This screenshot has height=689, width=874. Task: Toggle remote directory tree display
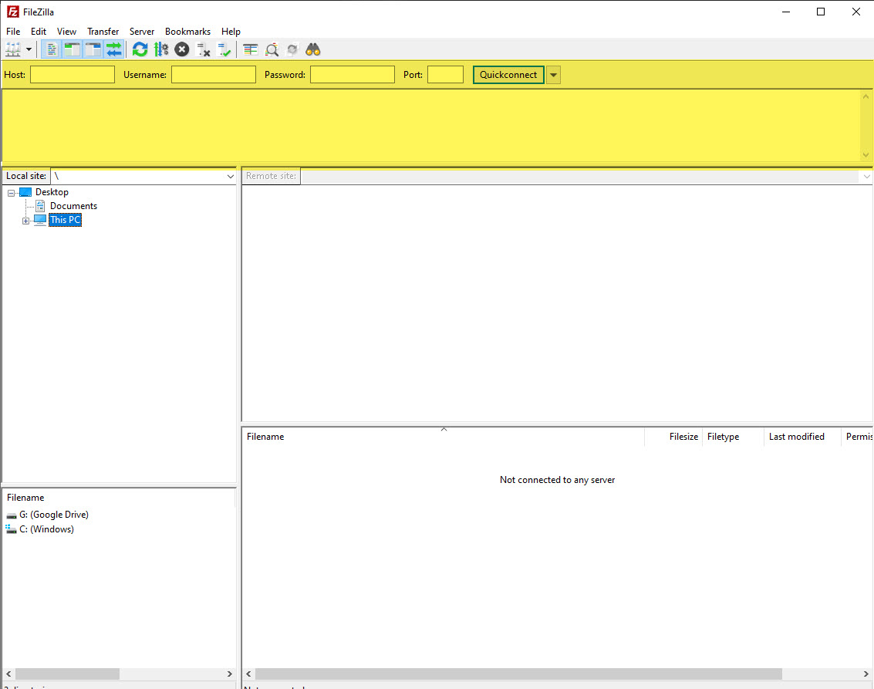pos(93,49)
